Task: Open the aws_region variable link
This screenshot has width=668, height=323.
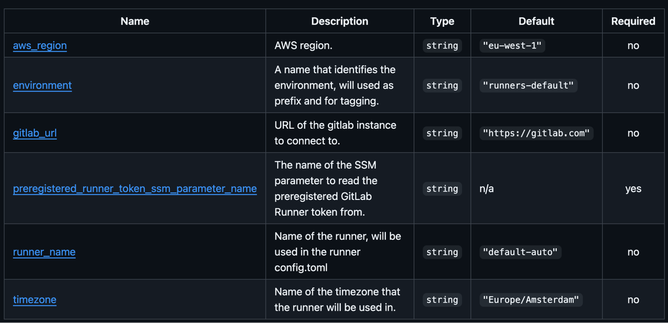Action: pyautogui.click(x=40, y=46)
